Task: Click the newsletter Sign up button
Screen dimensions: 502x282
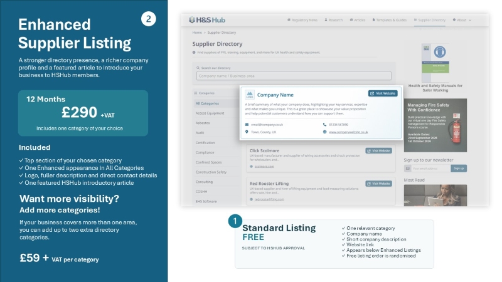Action: click(459, 169)
